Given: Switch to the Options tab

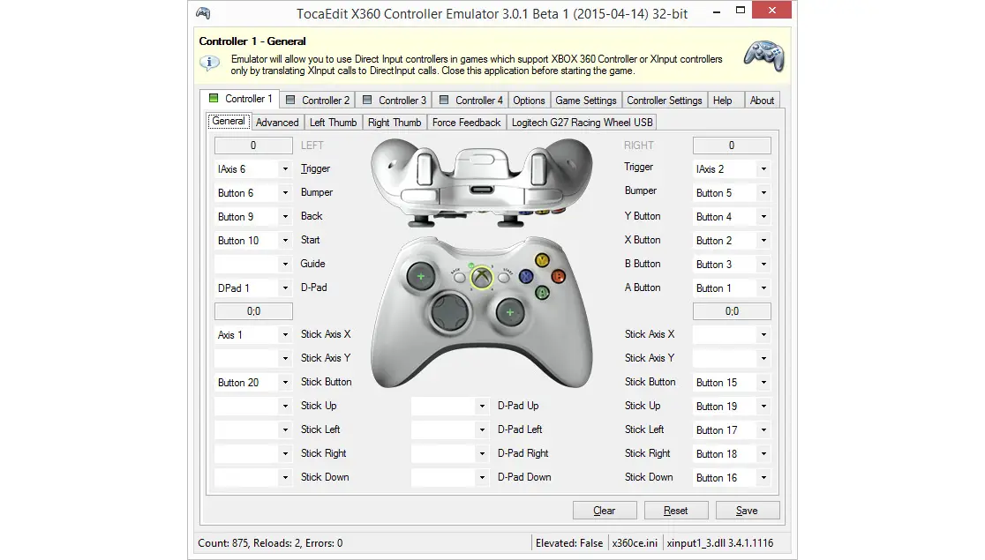Looking at the screenshot, I should (x=529, y=101).
